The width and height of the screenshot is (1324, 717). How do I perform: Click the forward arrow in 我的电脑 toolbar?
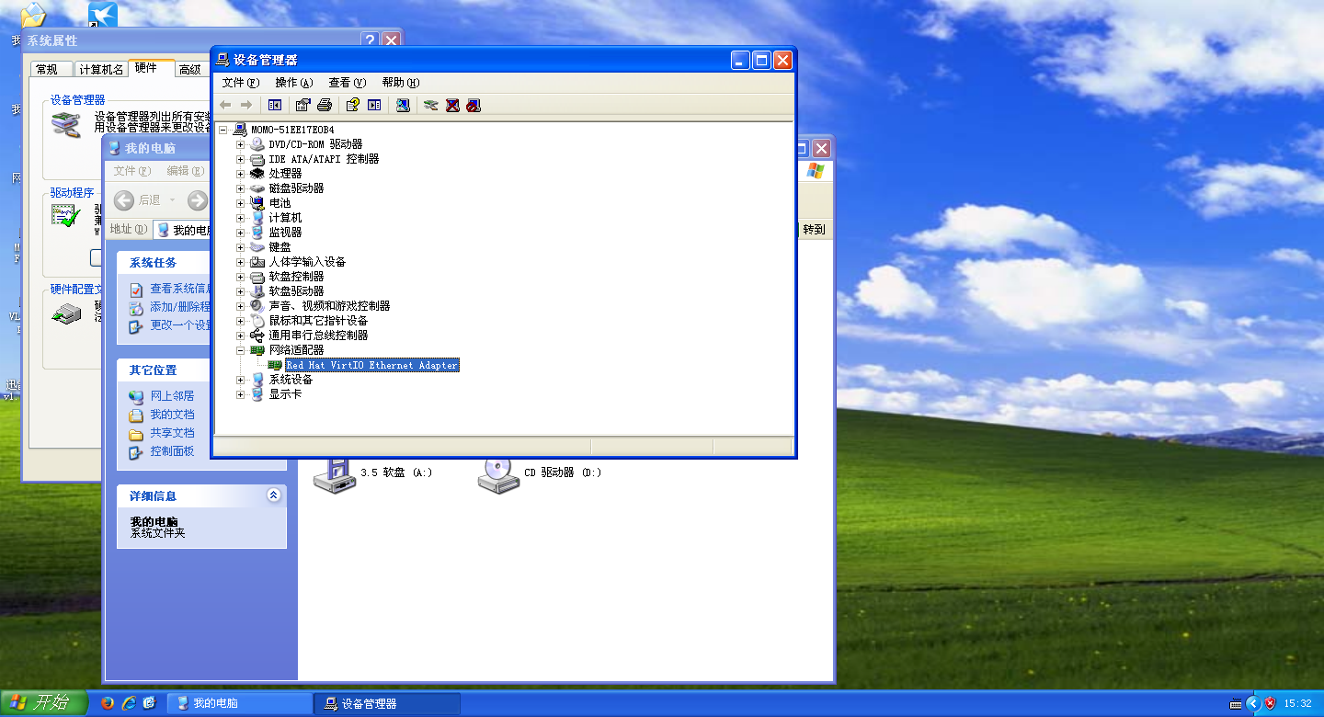pyautogui.click(x=198, y=199)
